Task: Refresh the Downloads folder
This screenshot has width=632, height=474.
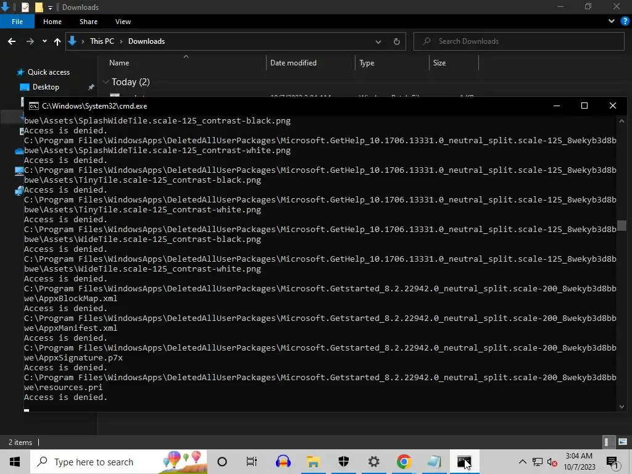Action: click(397, 41)
